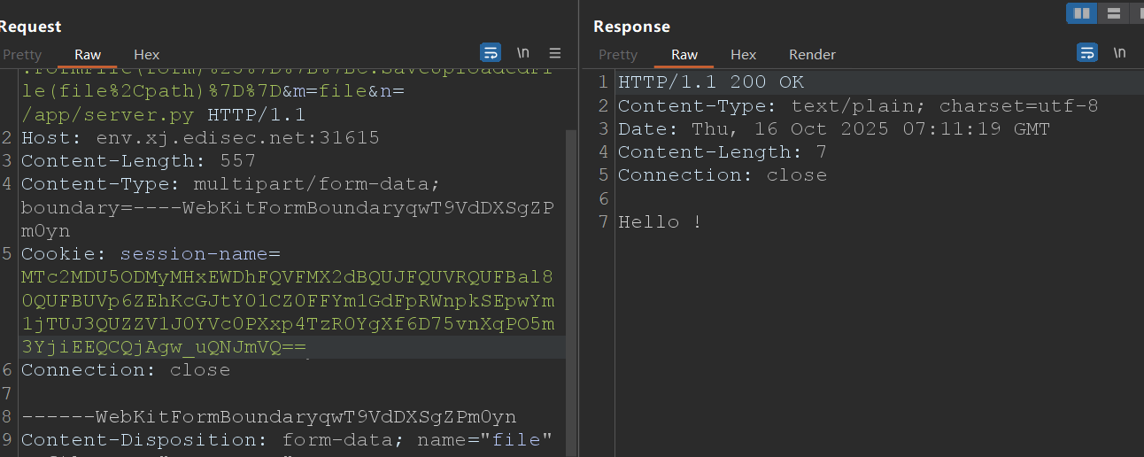Show non-printable \n characters in Request
The width and height of the screenshot is (1144, 457).
coord(523,53)
